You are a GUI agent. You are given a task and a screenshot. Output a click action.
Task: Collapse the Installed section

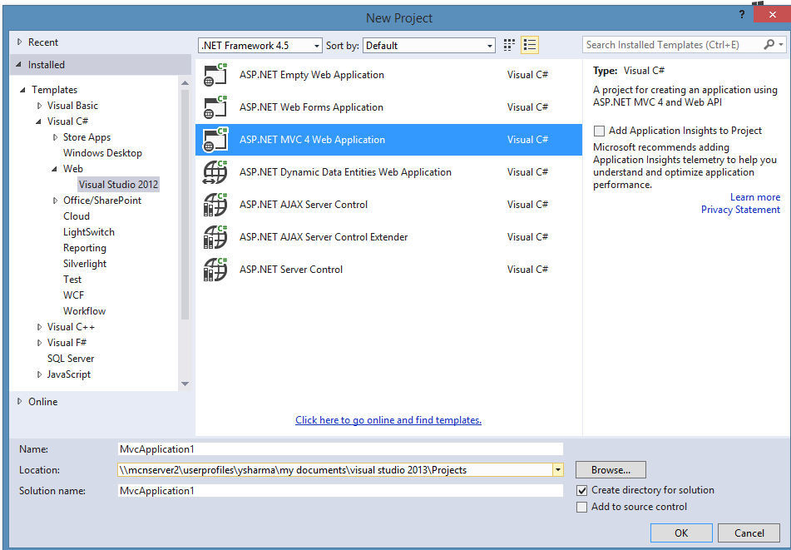(x=19, y=65)
